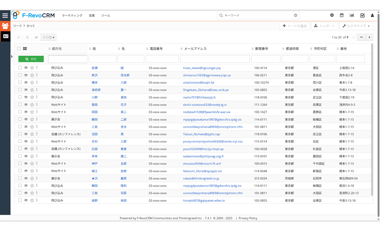This screenshot has height=237, width=380.
Task: Sort by 姓 column
Action: coord(93,49)
